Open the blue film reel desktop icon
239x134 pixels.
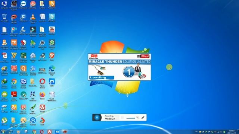pos(33,121)
